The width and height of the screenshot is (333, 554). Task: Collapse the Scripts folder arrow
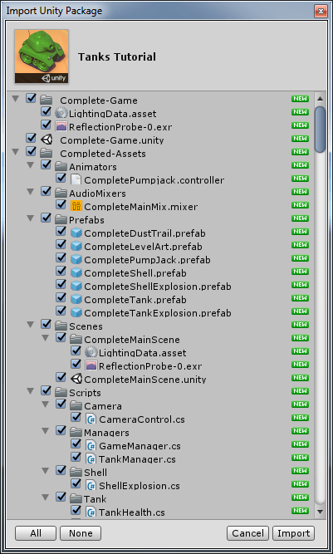(x=31, y=391)
